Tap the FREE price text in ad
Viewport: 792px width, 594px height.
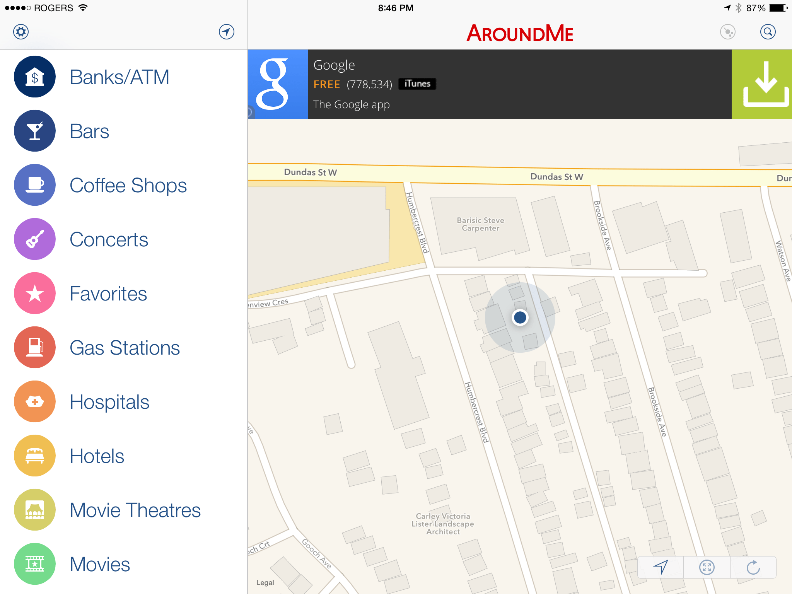point(327,84)
